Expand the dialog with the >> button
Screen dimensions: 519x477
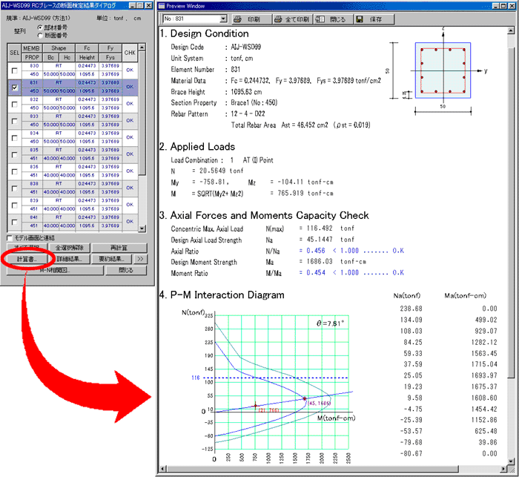point(140,259)
